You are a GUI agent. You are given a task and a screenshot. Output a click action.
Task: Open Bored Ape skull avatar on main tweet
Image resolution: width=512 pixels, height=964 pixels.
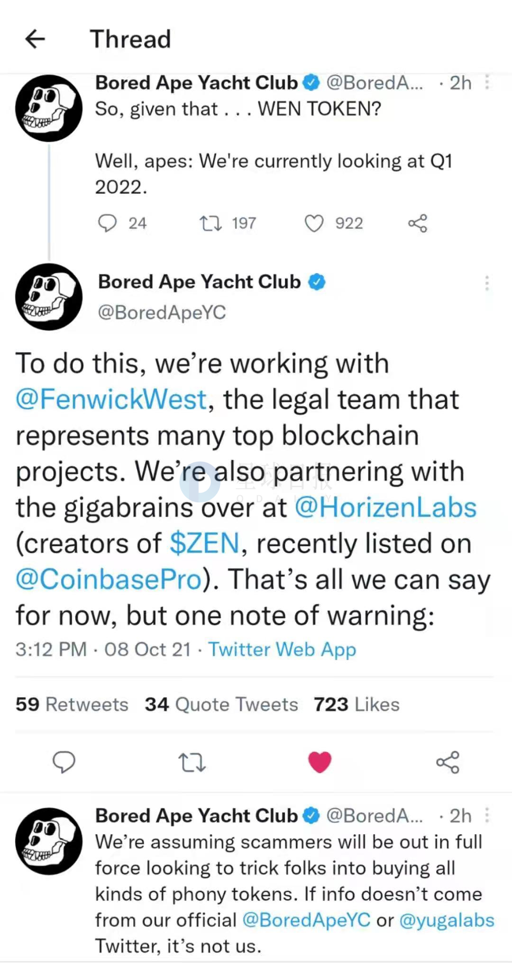(49, 297)
